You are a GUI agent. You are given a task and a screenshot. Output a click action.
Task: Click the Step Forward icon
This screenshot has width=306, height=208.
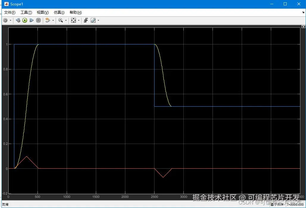[32, 20]
